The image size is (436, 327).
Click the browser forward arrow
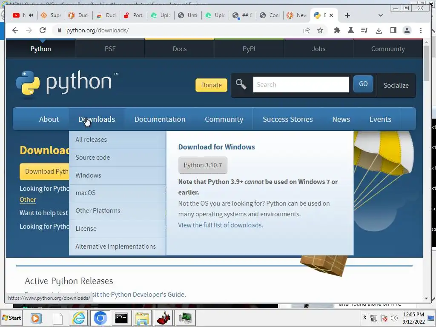tap(29, 30)
